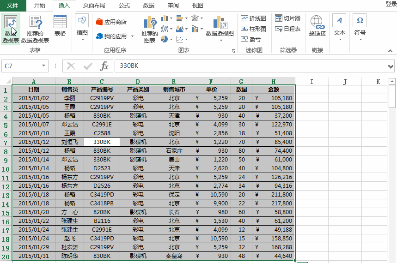Click the Name Box showing C7
Screen dimensions: 397x263
(x=21, y=66)
